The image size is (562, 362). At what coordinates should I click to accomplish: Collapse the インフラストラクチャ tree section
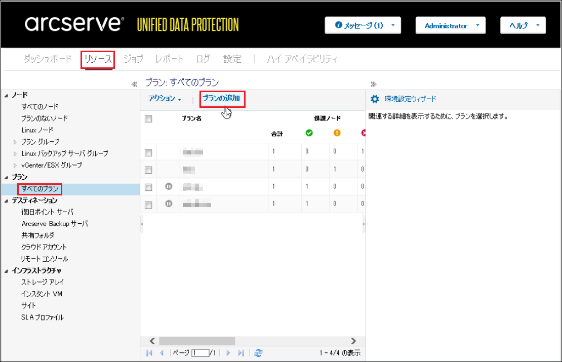click(7, 271)
